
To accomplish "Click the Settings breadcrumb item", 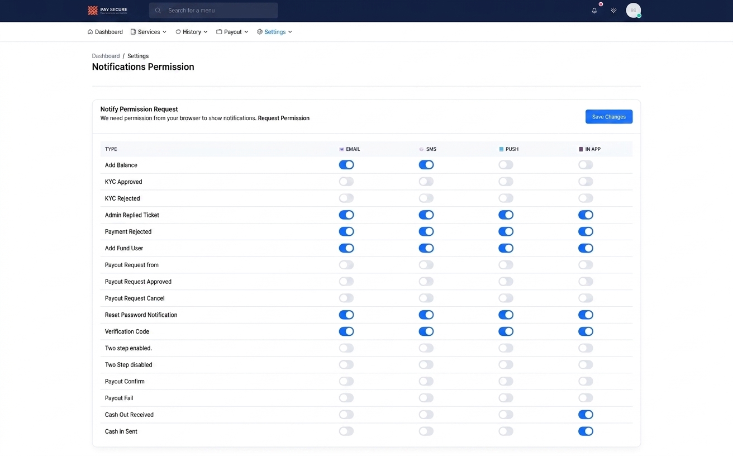I will pos(138,56).
